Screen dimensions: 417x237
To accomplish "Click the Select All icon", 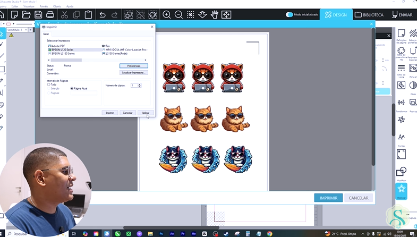I will pos(129,15).
